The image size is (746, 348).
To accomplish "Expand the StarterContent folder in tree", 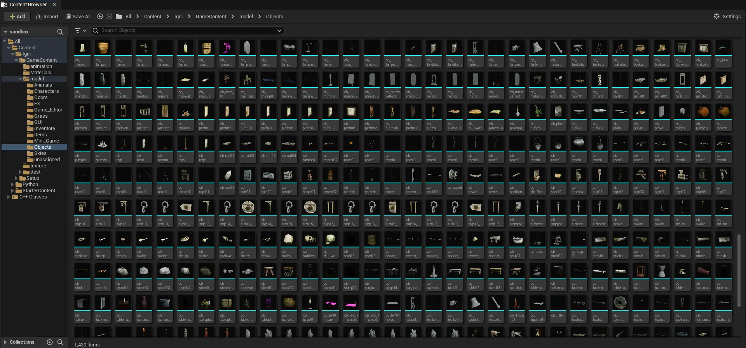I will (x=12, y=191).
